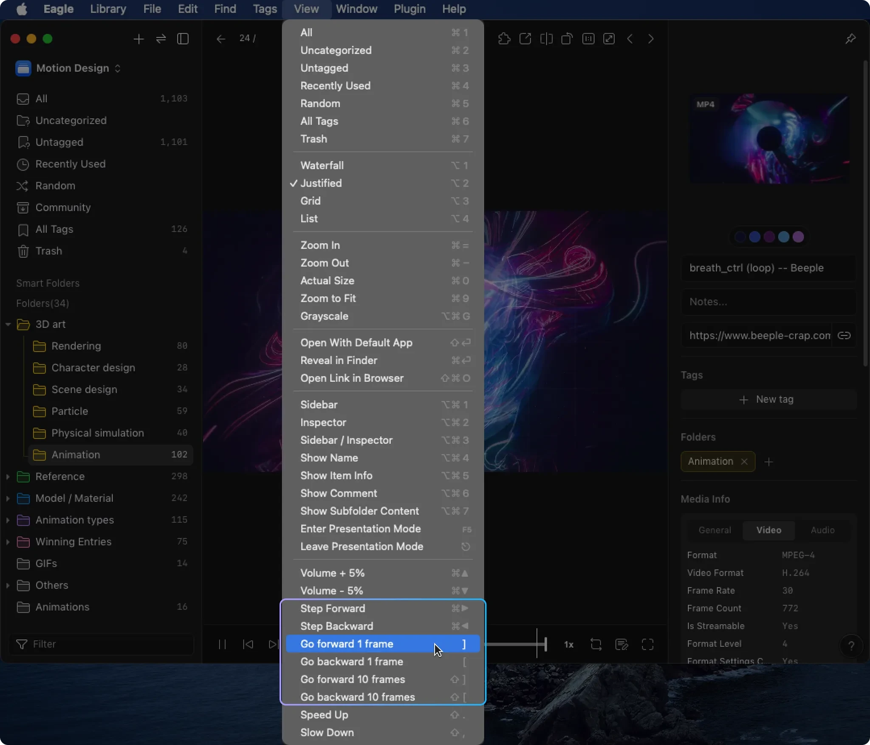Toggle Show Name in View menu

(383, 458)
